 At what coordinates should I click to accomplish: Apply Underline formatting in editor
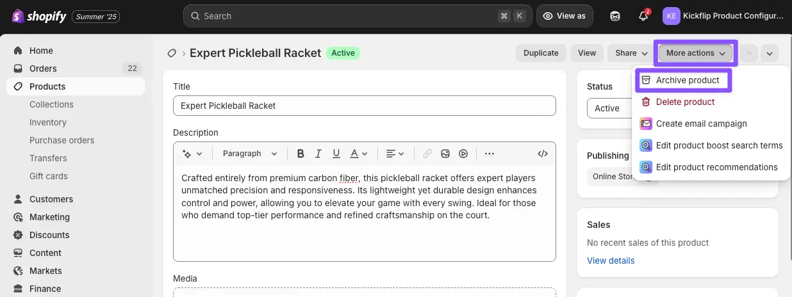[x=336, y=154]
